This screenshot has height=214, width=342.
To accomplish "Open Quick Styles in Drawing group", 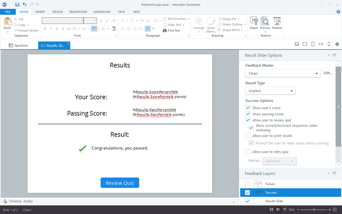I will click(x=211, y=24).
